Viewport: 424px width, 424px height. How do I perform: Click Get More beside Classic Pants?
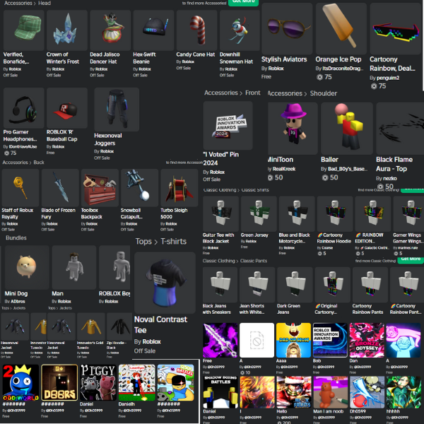[411, 259]
